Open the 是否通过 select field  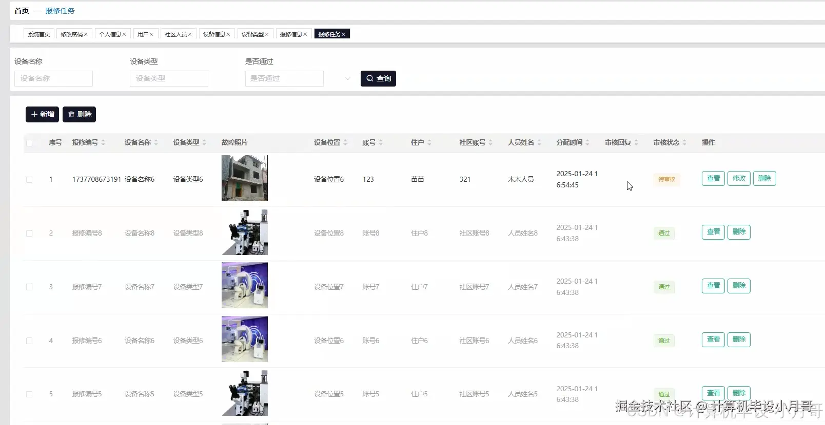(284, 78)
